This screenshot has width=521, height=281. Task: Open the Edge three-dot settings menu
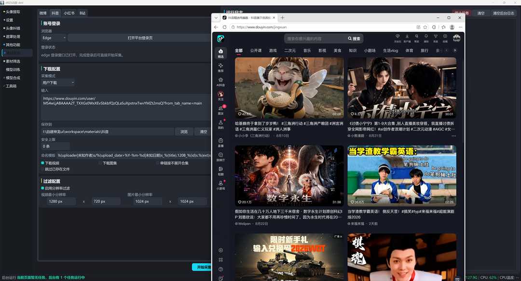coord(460,27)
